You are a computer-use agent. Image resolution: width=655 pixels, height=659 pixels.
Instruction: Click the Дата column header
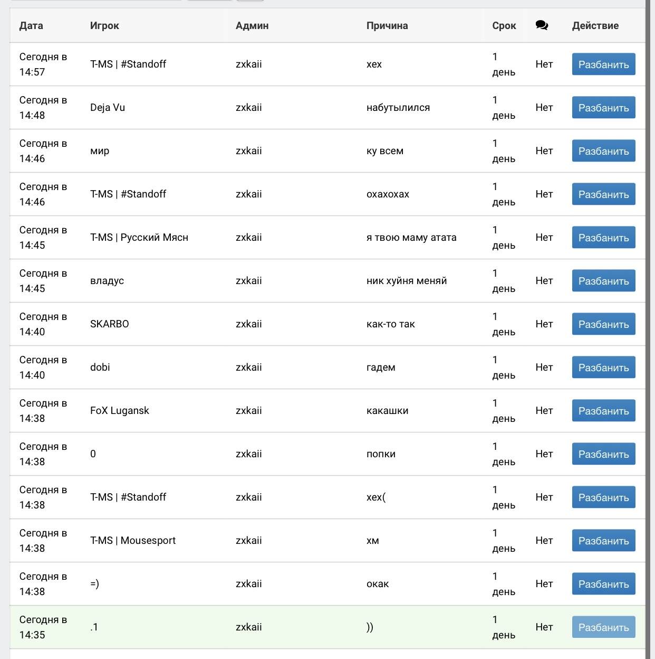pos(31,25)
